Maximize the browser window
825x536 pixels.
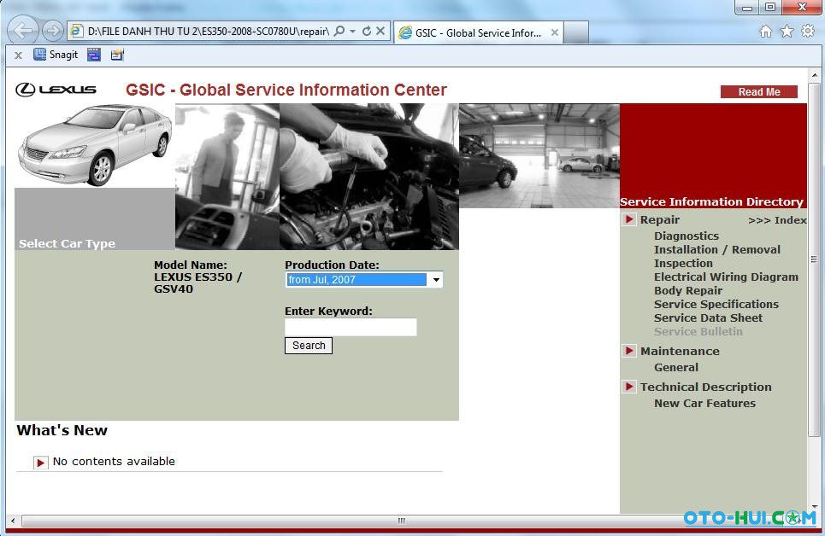tap(770, 8)
